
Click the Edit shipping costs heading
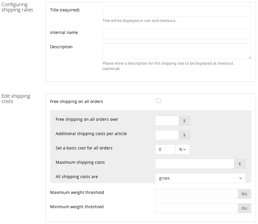tap(16, 99)
